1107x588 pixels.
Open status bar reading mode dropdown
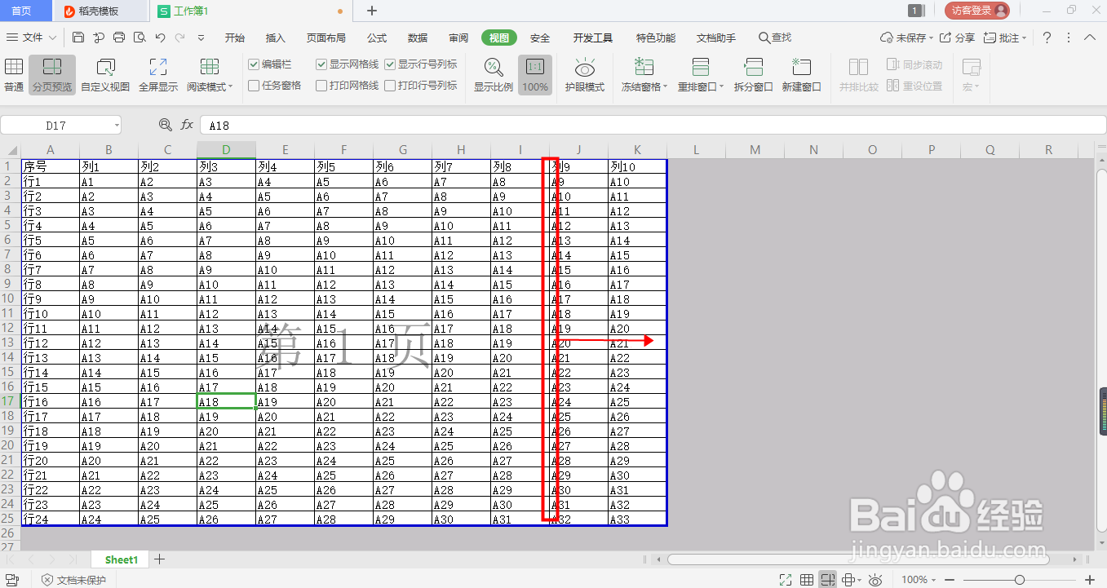pyautogui.click(x=860, y=580)
